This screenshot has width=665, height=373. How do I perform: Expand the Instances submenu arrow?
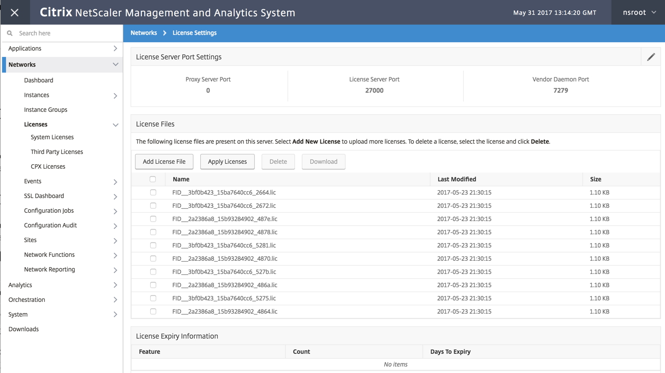115,96
